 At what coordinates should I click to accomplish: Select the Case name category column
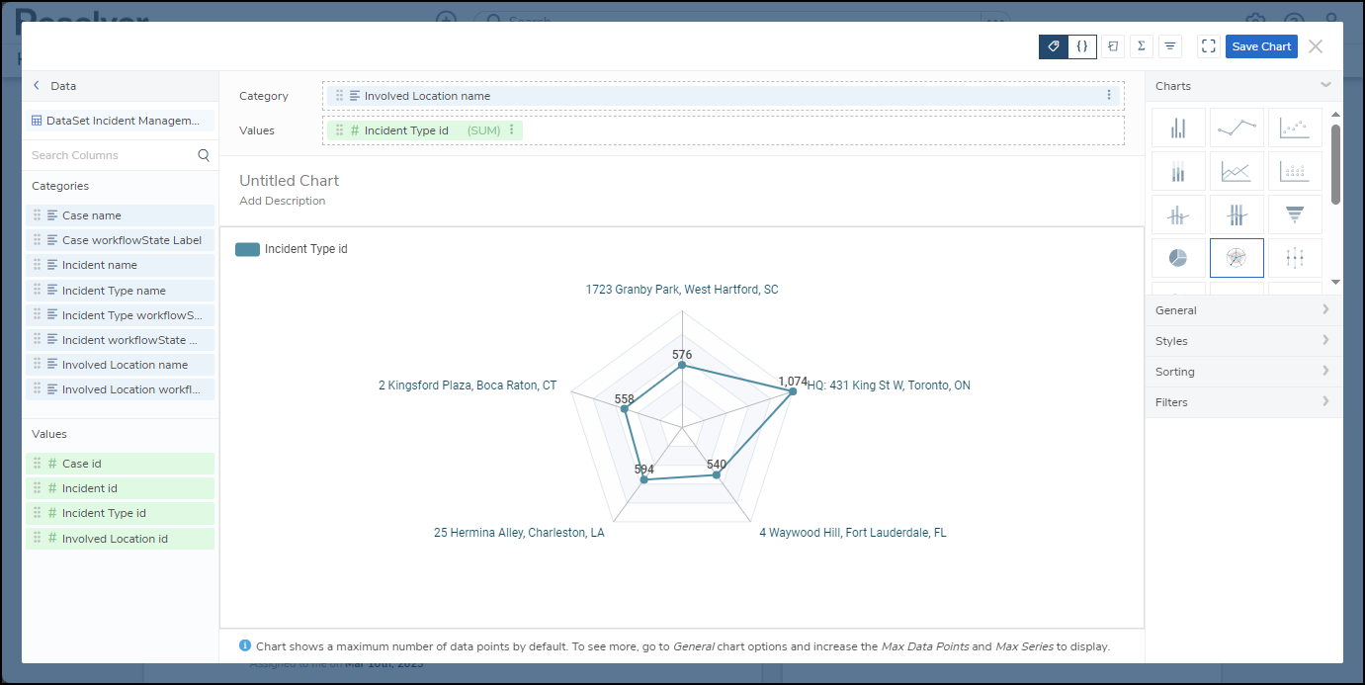click(120, 215)
